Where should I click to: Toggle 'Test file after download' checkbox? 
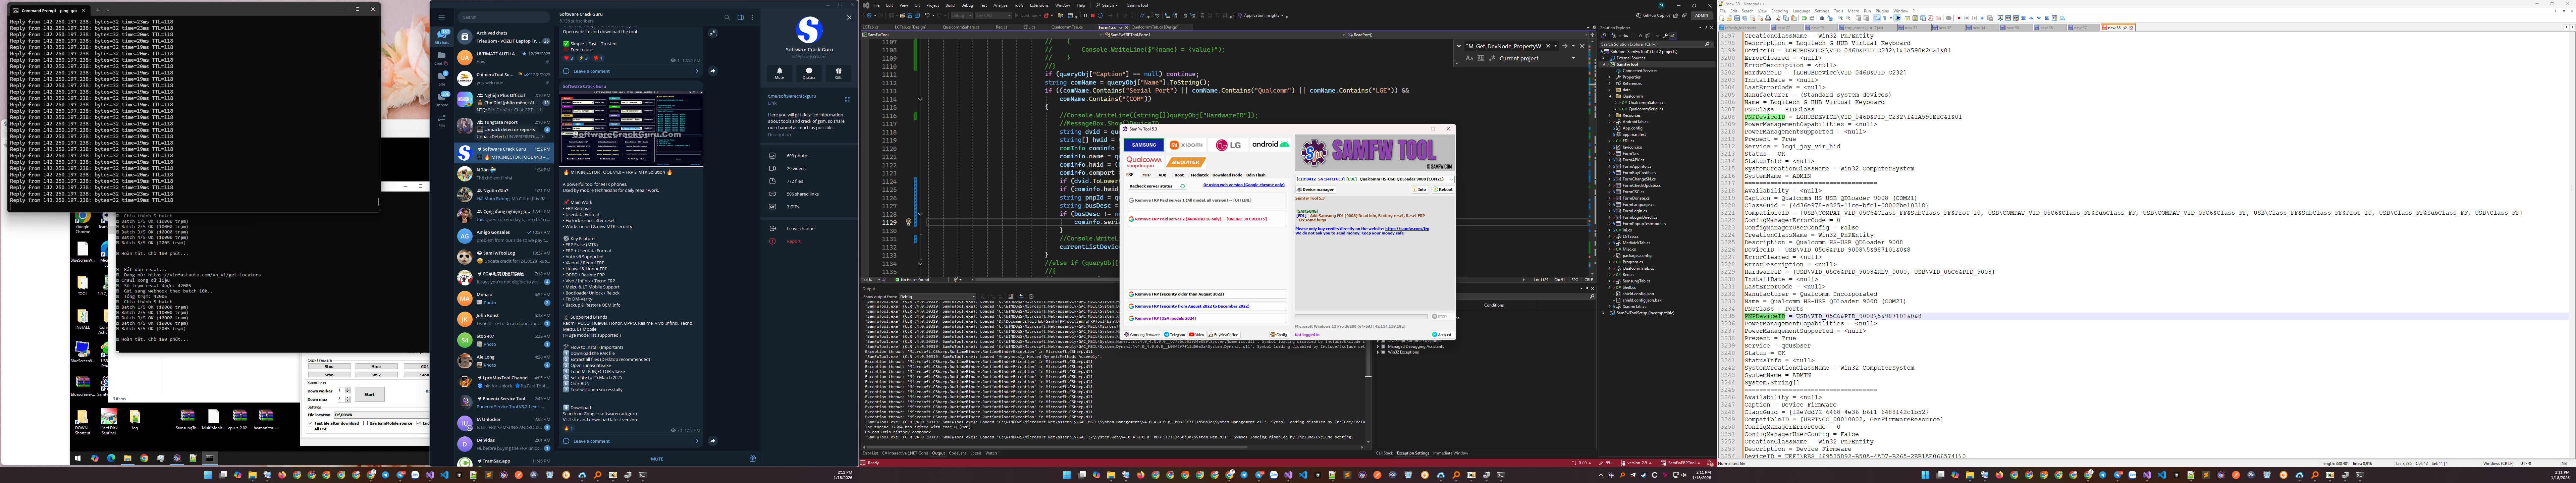[x=310, y=423]
